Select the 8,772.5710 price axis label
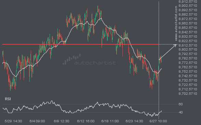 (x=188, y=63)
